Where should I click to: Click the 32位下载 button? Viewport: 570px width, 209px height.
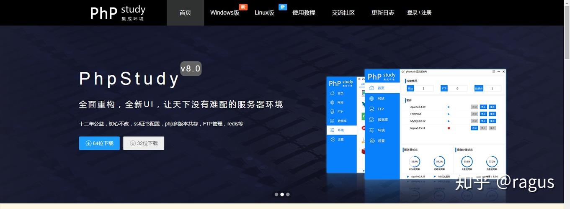(144, 143)
